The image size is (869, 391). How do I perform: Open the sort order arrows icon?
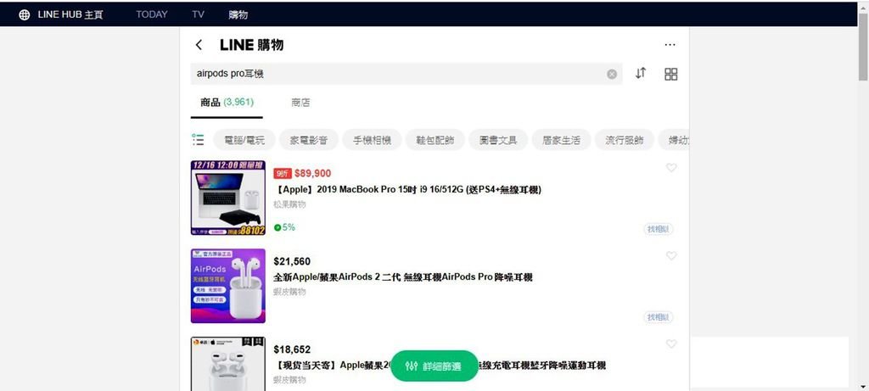click(x=641, y=73)
